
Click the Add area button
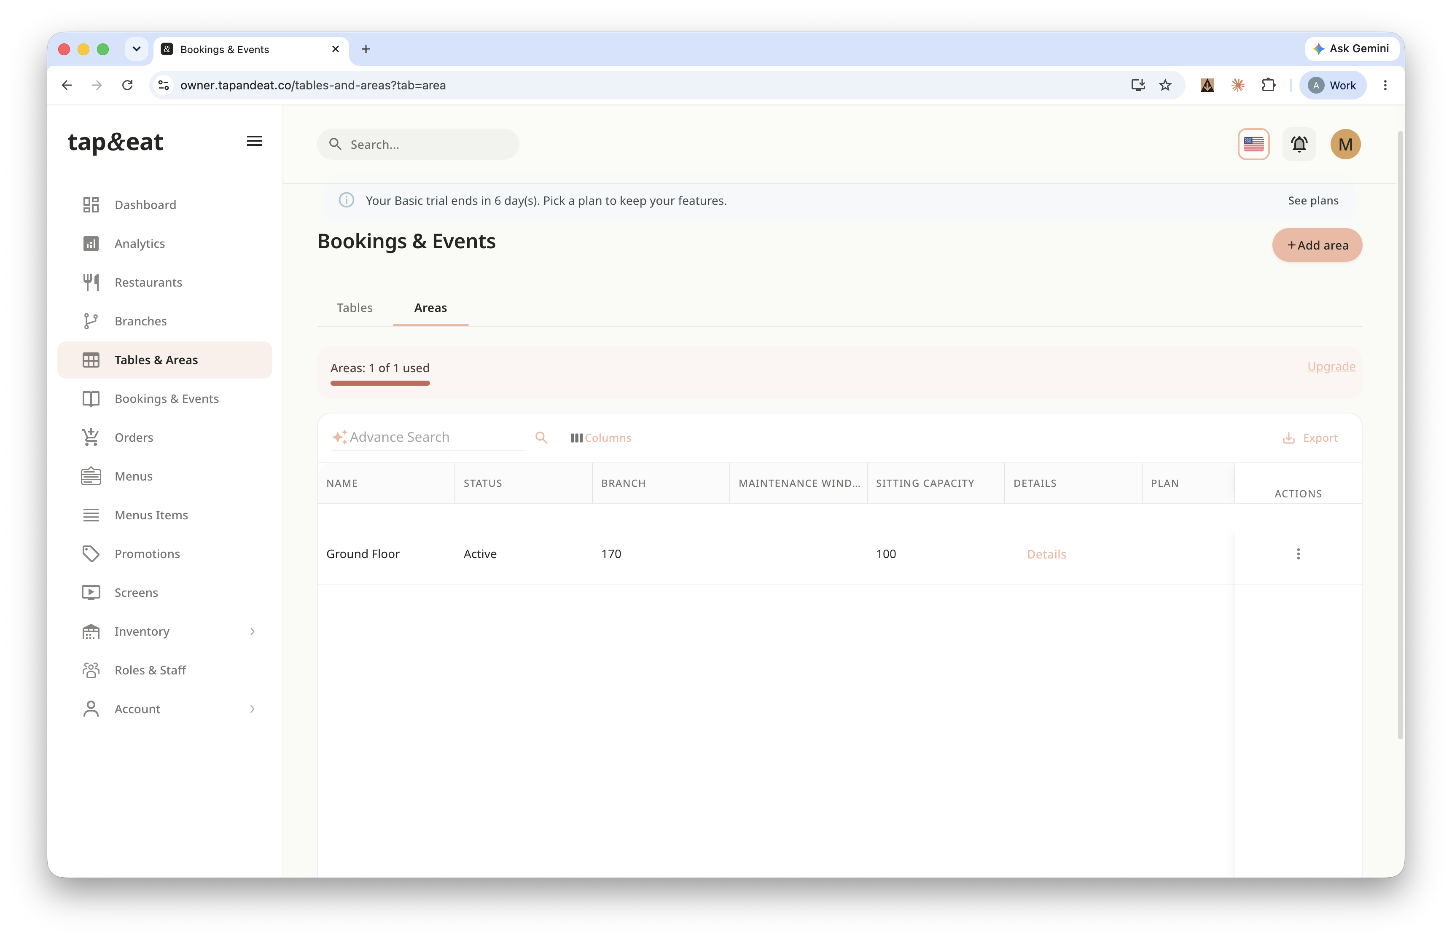tap(1317, 245)
